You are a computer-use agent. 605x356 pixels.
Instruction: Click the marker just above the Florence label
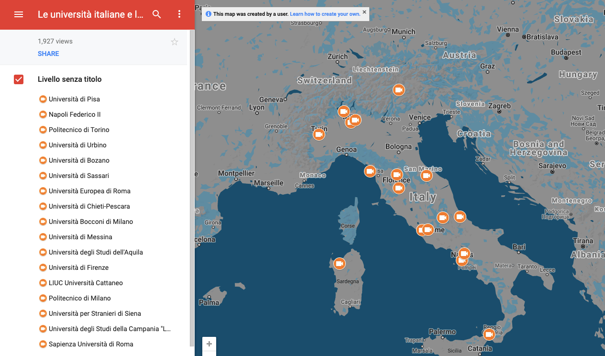[396, 174]
